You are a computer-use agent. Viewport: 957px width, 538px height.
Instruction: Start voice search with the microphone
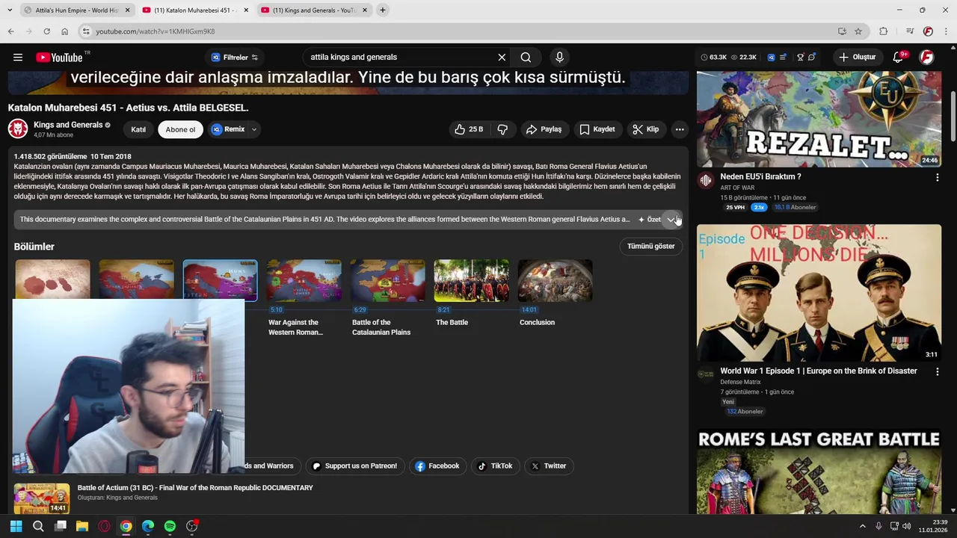[x=559, y=57]
